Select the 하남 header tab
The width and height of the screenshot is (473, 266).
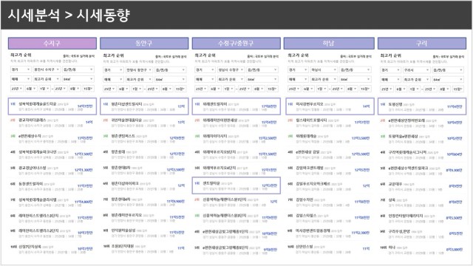329,43
